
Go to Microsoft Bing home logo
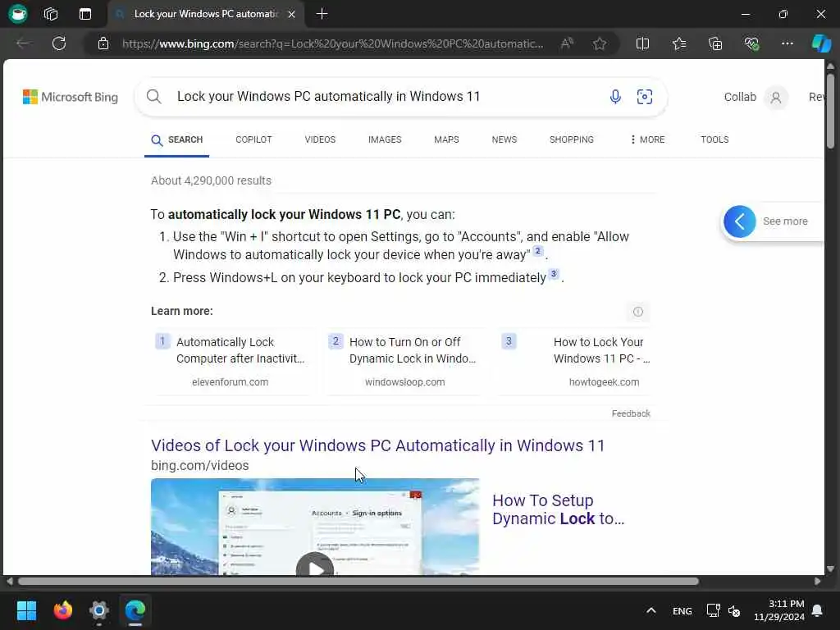(x=71, y=97)
